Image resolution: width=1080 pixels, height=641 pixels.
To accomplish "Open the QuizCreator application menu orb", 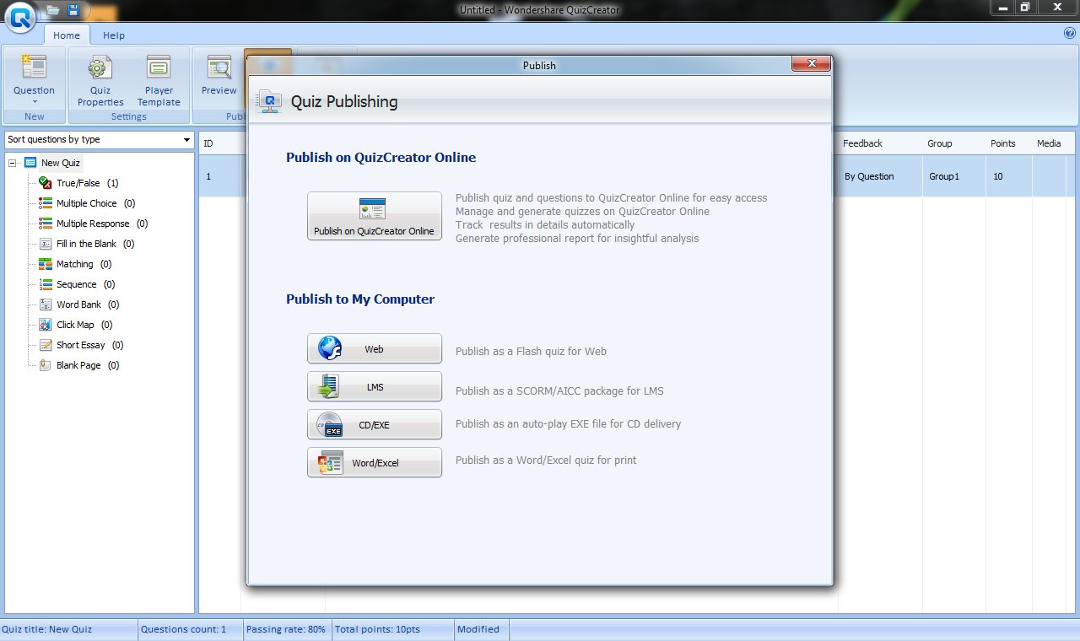I will [x=19, y=16].
